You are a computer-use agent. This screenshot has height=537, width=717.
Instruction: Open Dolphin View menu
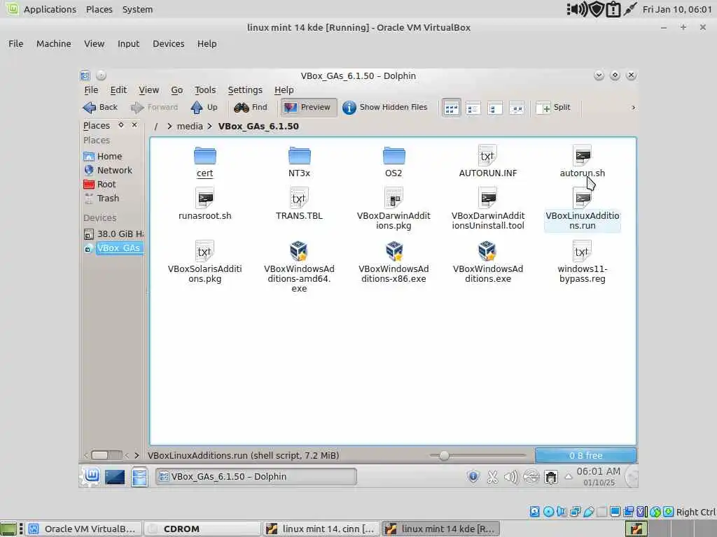tap(149, 90)
